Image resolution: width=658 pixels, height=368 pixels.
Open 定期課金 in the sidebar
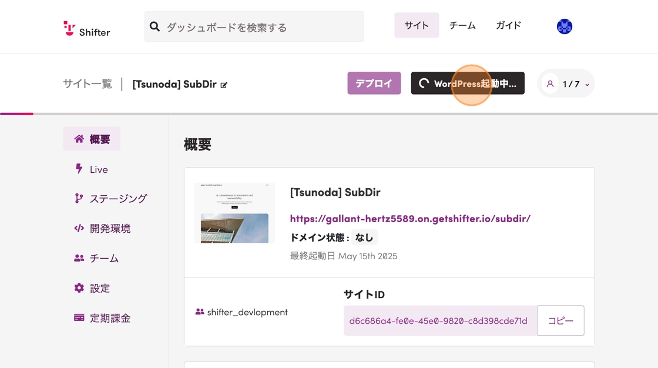click(102, 318)
